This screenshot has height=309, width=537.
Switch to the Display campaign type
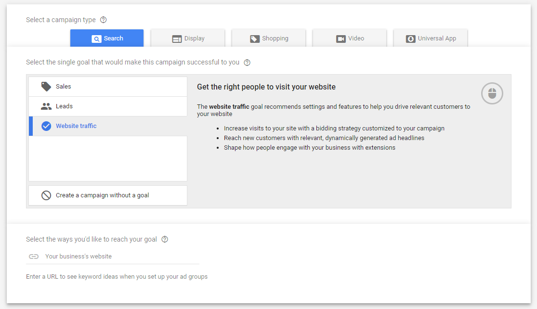click(188, 39)
